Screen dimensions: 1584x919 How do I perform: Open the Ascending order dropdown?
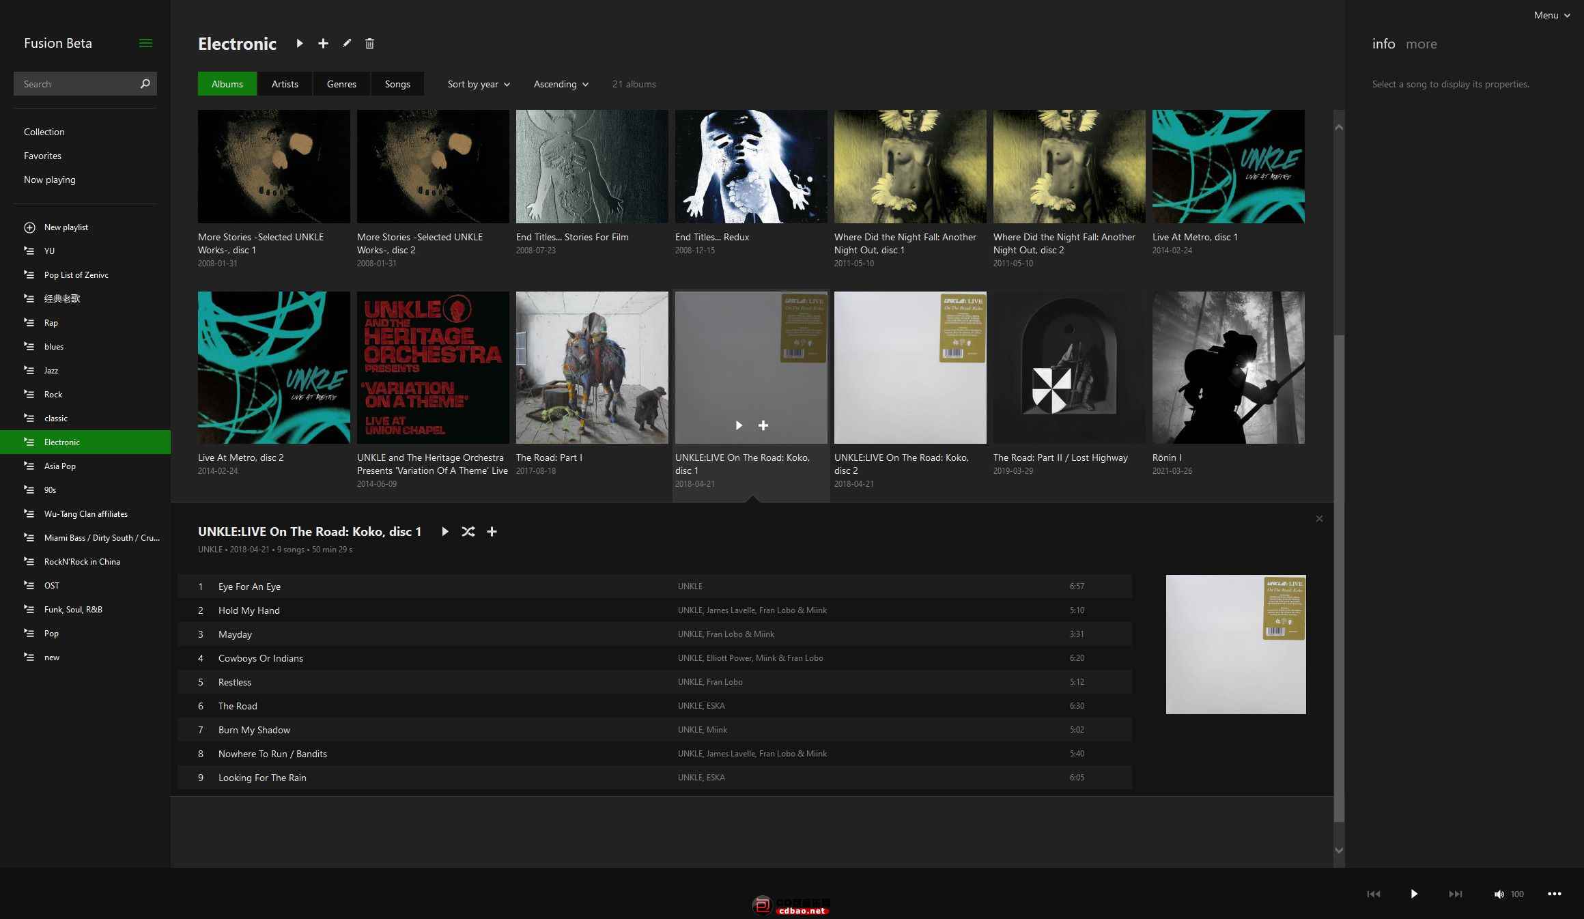pyautogui.click(x=561, y=84)
